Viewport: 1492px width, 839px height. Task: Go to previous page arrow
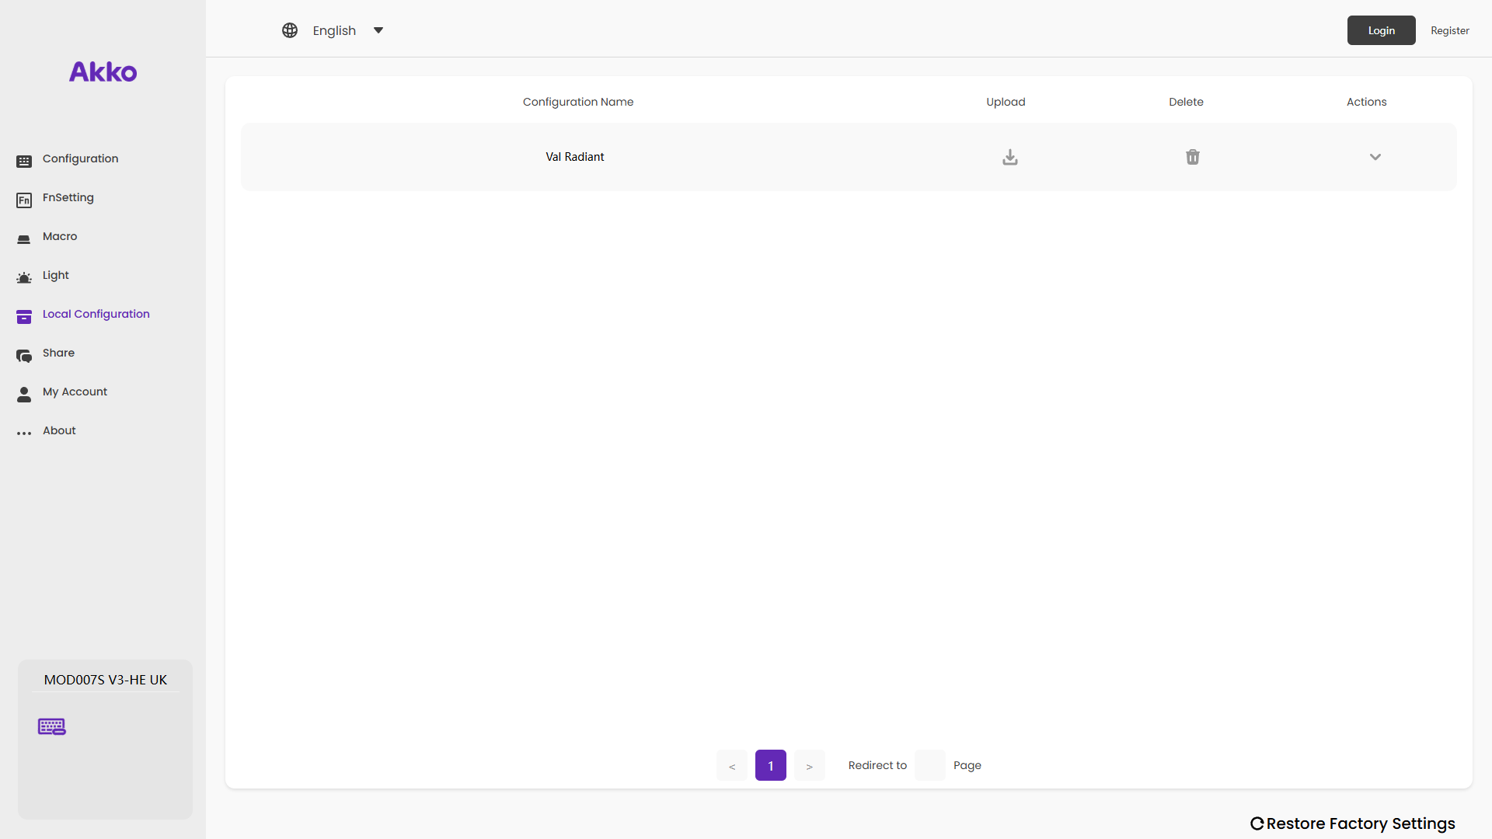click(x=731, y=765)
